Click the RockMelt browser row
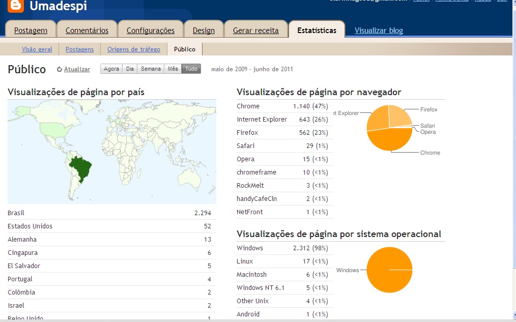The height and width of the screenshot is (322, 516). (284, 185)
